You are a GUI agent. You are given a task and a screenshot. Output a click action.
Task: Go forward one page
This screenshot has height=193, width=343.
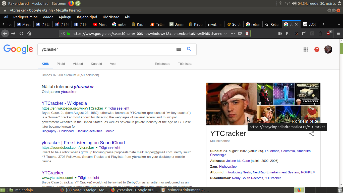point(13,33)
